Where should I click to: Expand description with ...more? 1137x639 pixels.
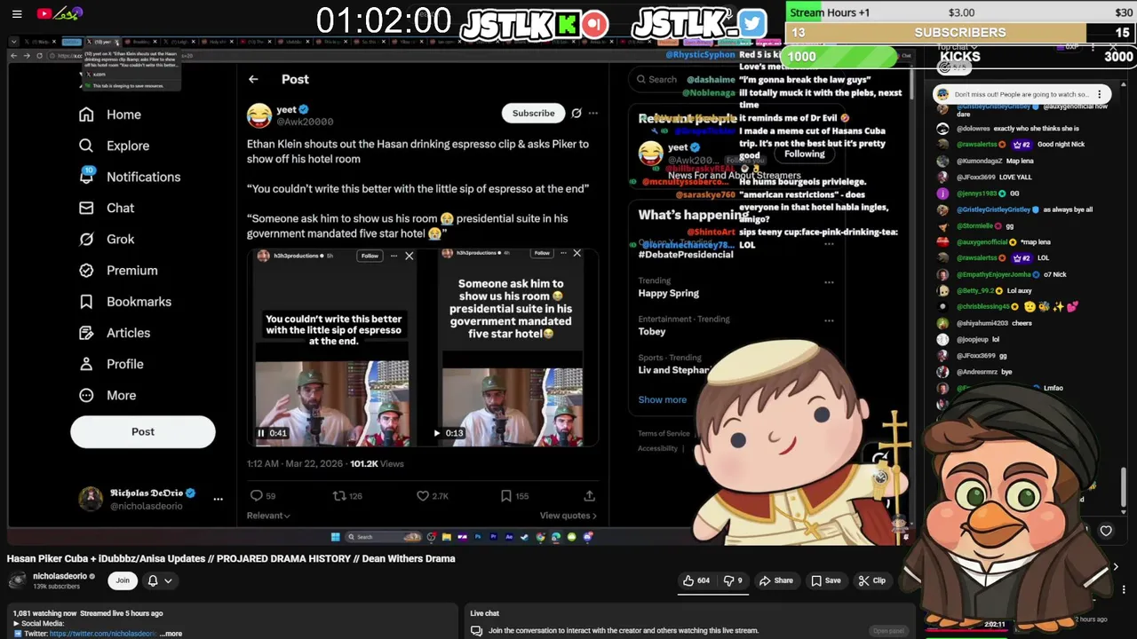[171, 634]
